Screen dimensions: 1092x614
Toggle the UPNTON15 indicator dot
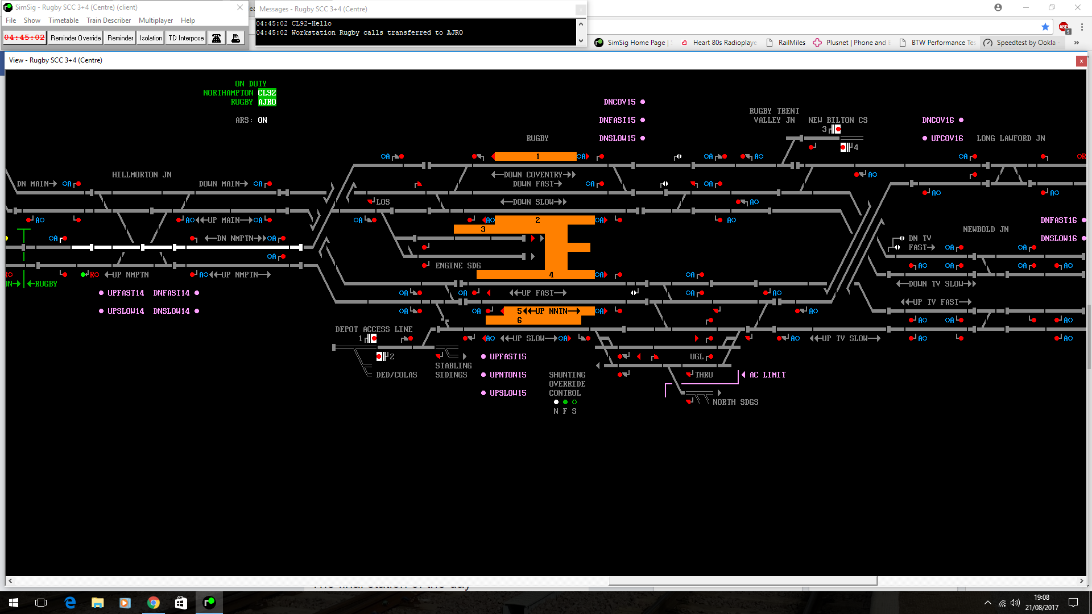pos(483,375)
